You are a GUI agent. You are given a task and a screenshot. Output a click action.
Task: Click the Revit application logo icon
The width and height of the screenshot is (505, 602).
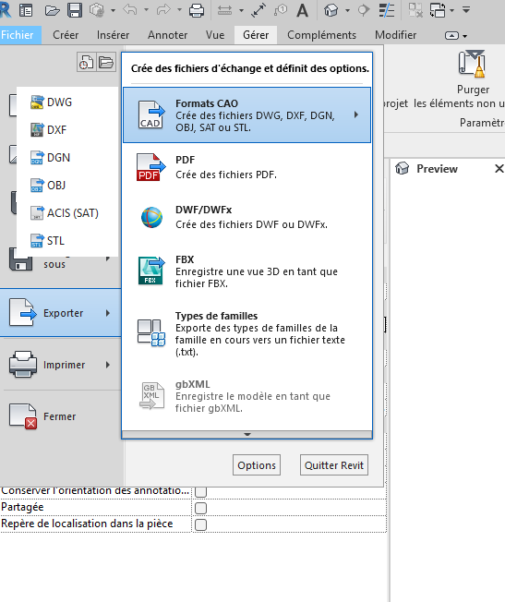[5, 10]
